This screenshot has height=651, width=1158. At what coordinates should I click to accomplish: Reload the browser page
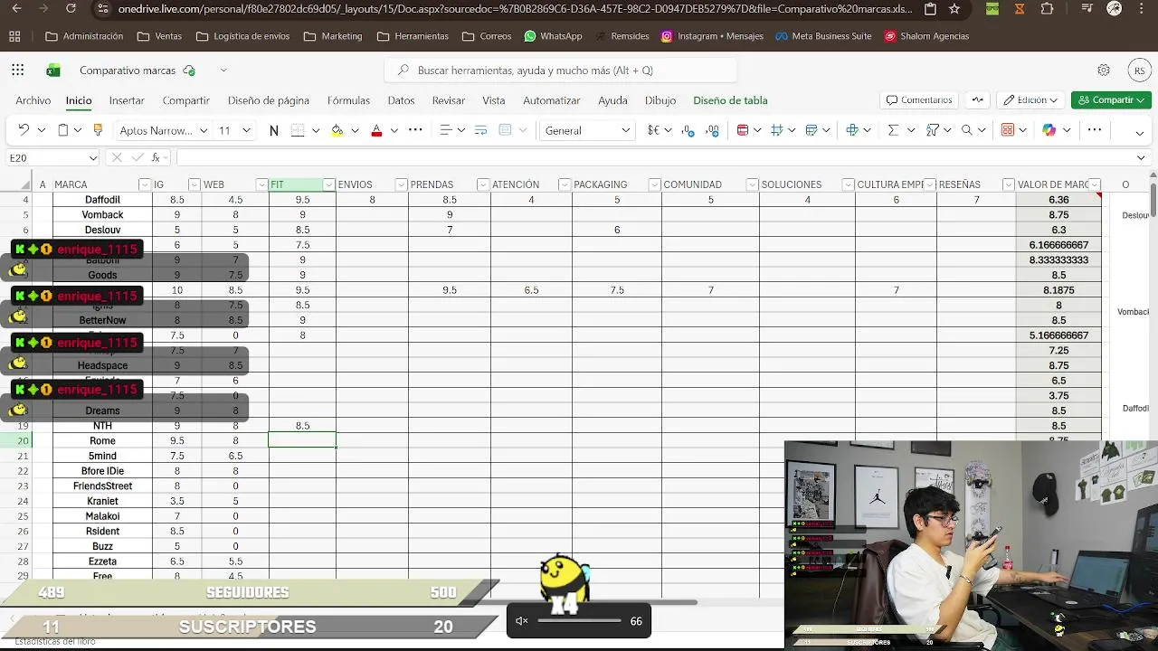coord(71,9)
